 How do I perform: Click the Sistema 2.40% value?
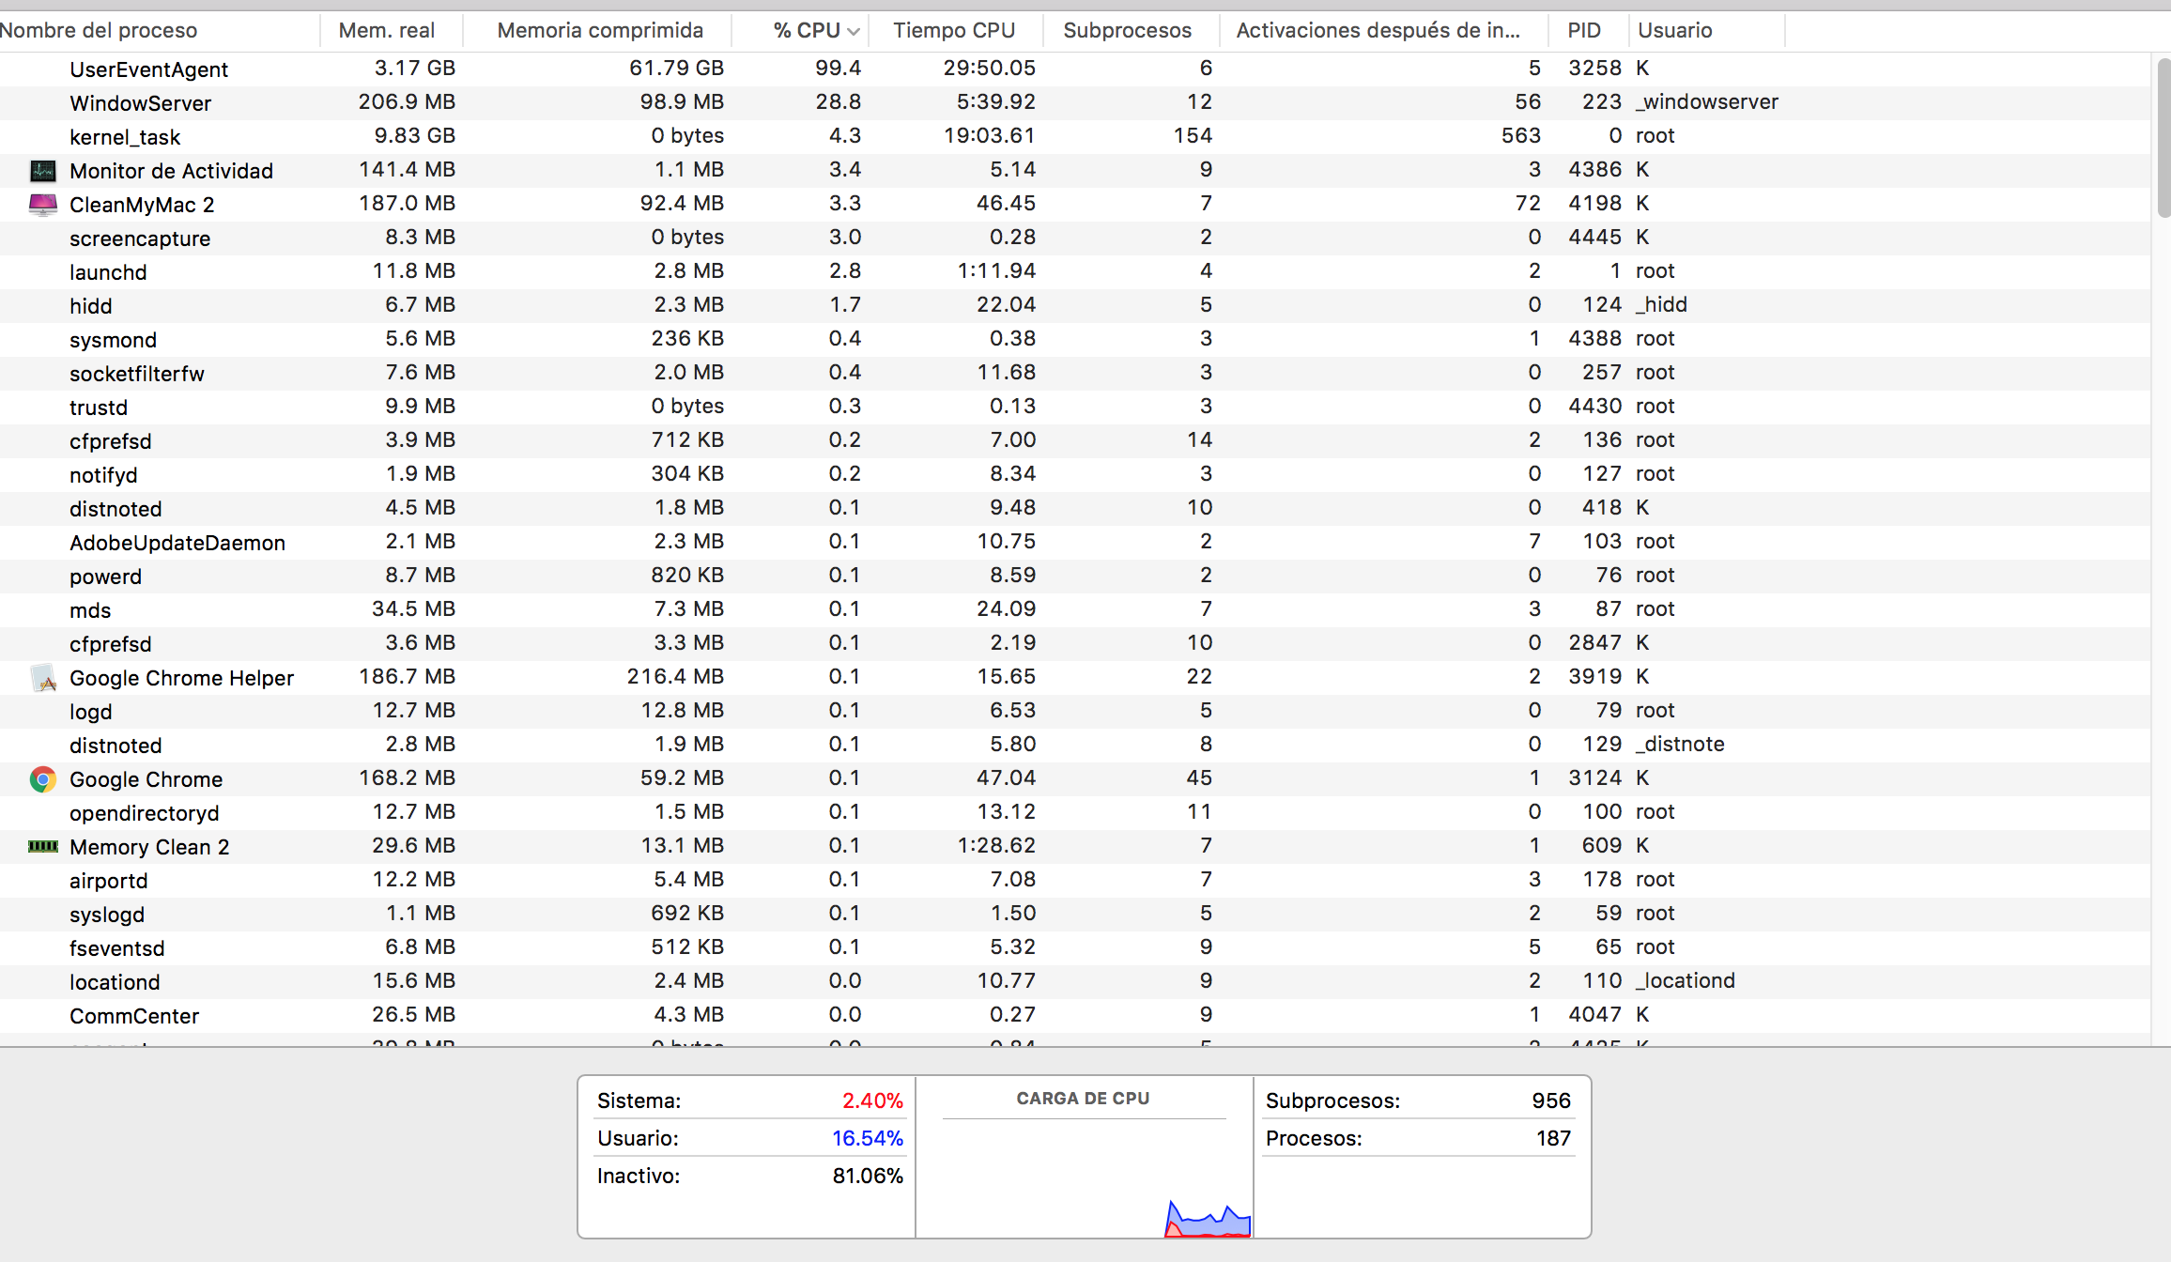click(x=872, y=1100)
